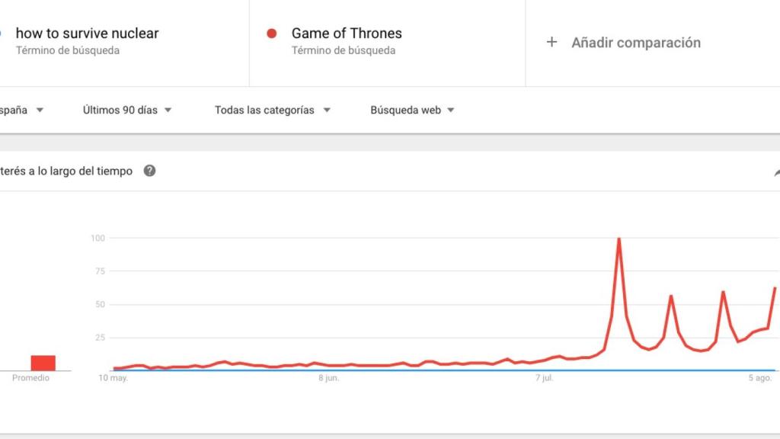This screenshot has width=780, height=439.
Task: Edit the Game of Thrones search term
Action: click(347, 34)
